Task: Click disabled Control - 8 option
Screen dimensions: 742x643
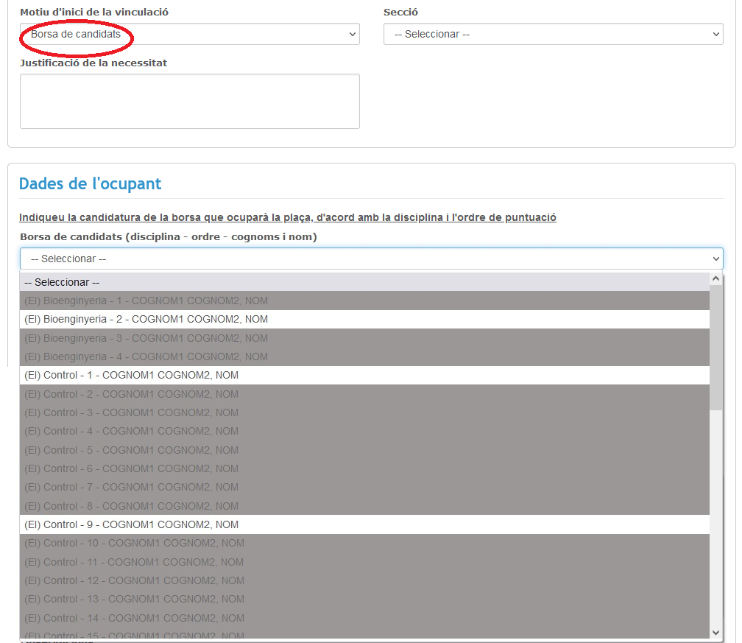Action: tap(364, 506)
